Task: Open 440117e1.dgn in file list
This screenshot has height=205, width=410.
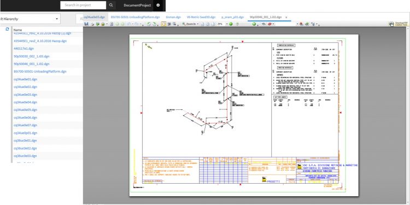Action: coord(24,49)
